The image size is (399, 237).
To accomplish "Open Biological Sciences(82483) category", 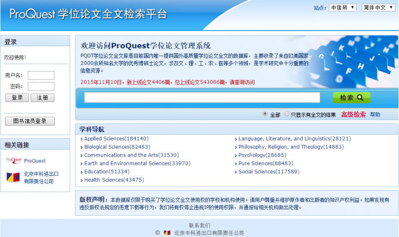I will pyautogui.click(x=117, y=147).
